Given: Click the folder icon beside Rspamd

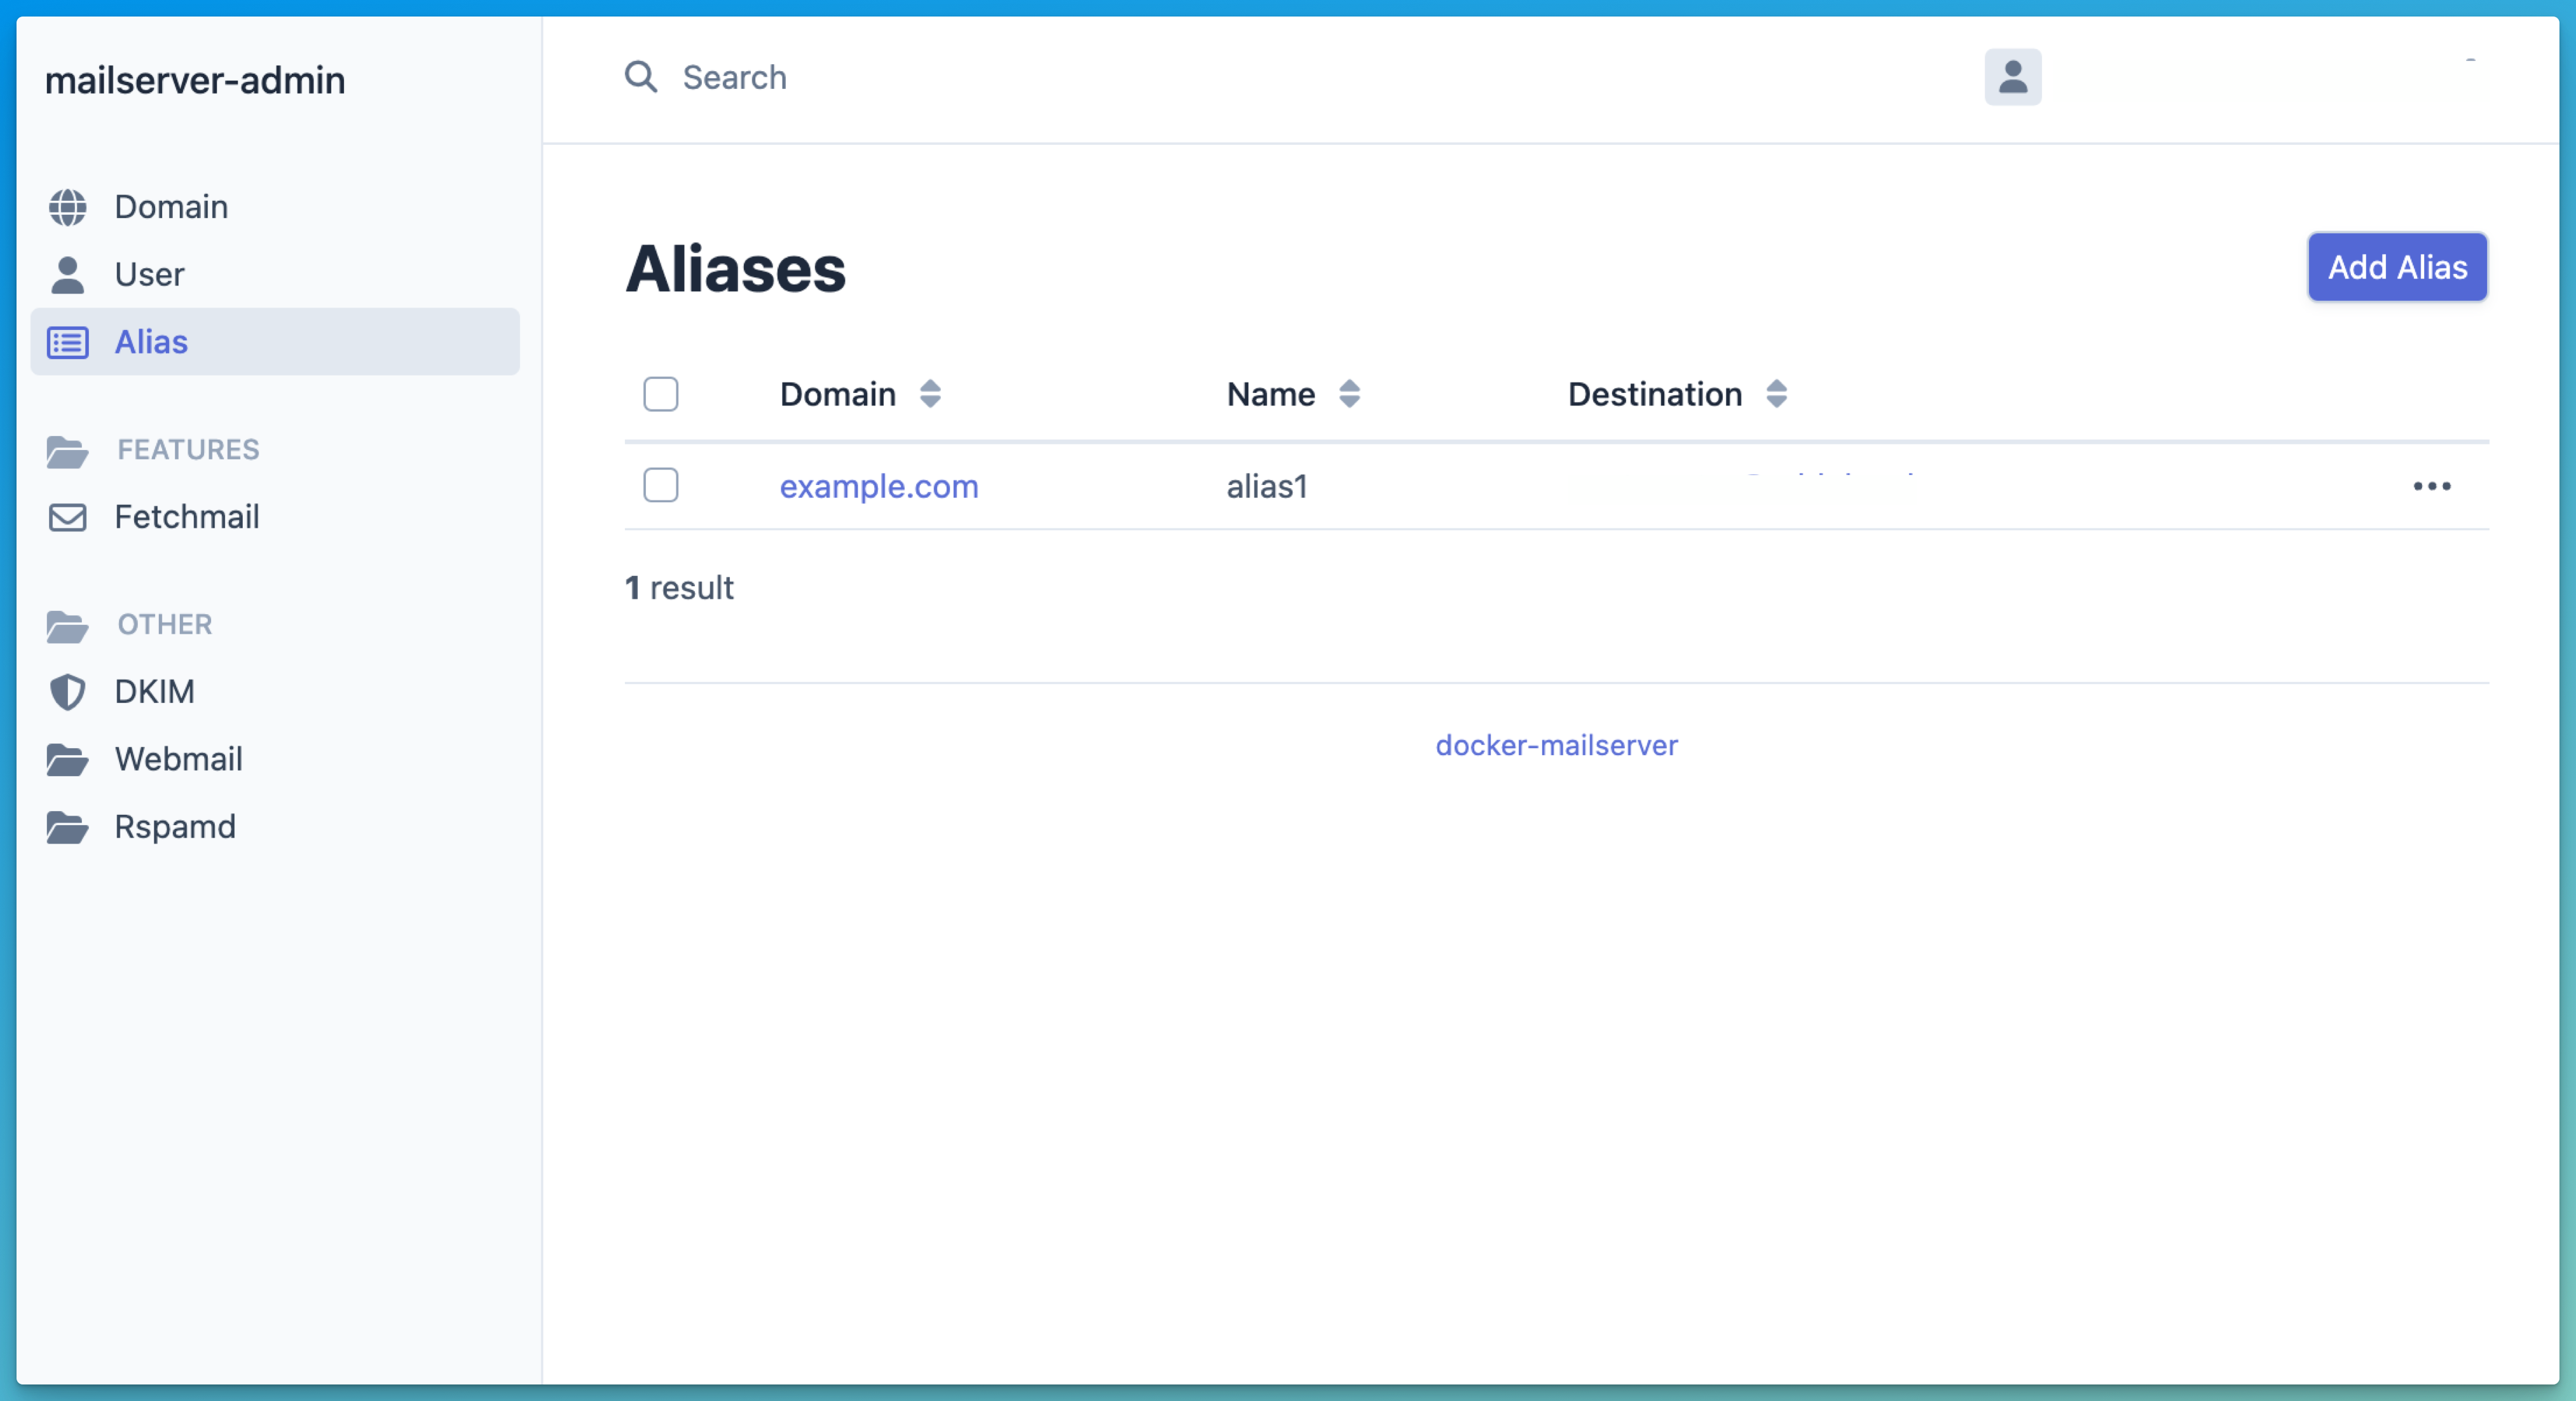Looking at the screenshot, I should click(x=67, y=827).
